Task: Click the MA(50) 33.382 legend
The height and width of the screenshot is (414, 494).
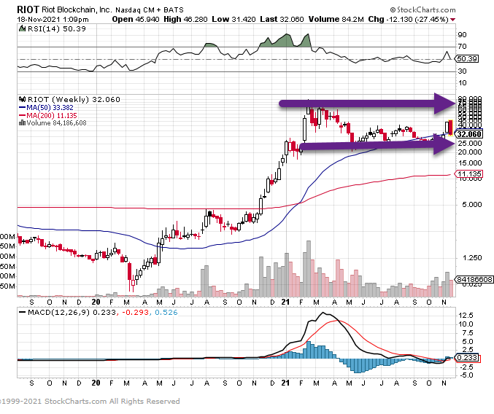Action: (x=46, y=108)
